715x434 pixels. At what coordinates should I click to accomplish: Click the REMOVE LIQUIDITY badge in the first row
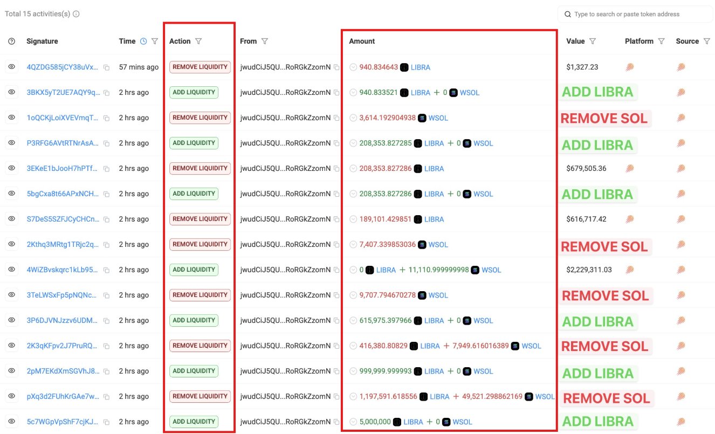(200, 67)
